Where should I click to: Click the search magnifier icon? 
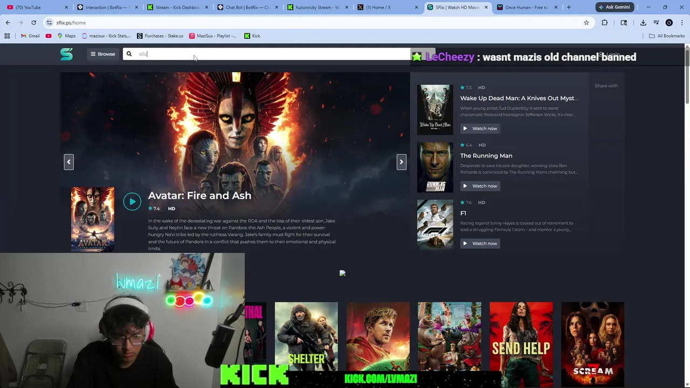click(x=129, y=54)
